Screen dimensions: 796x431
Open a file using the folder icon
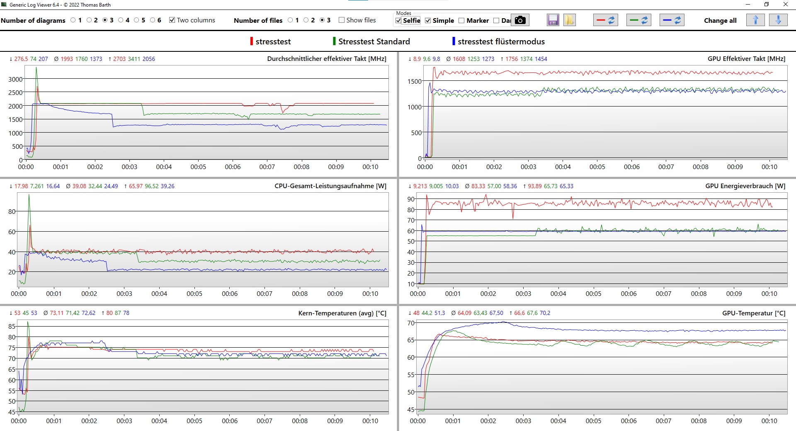569,20
